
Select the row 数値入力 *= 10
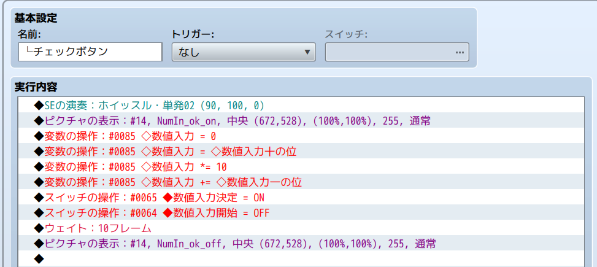click(x=301, y=166)
